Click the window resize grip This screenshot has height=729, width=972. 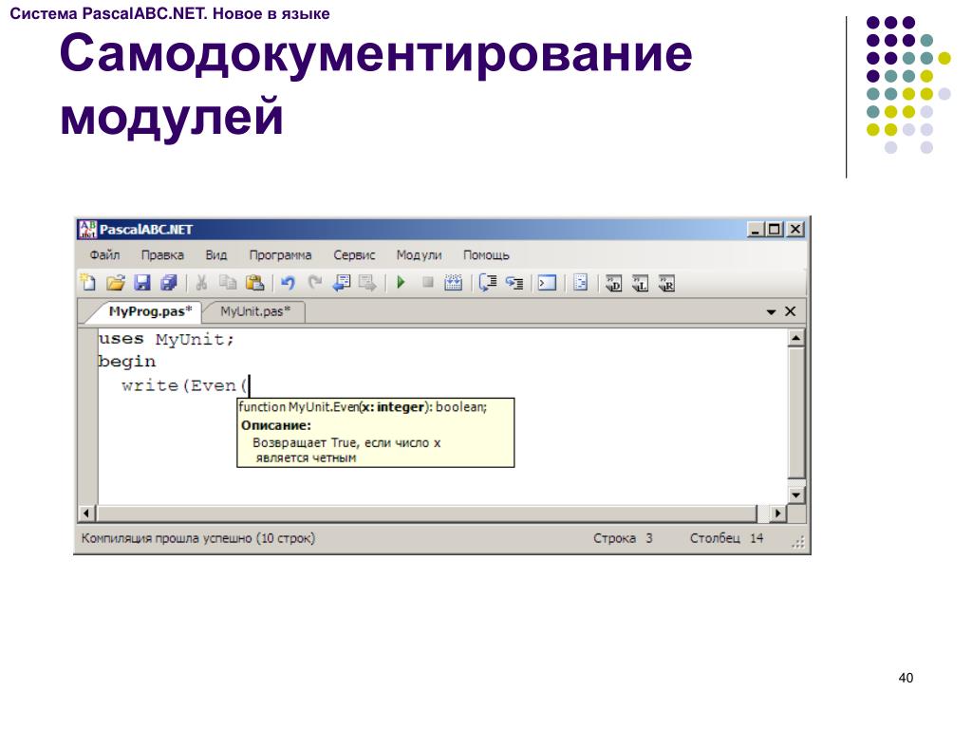tap(797, 542)
